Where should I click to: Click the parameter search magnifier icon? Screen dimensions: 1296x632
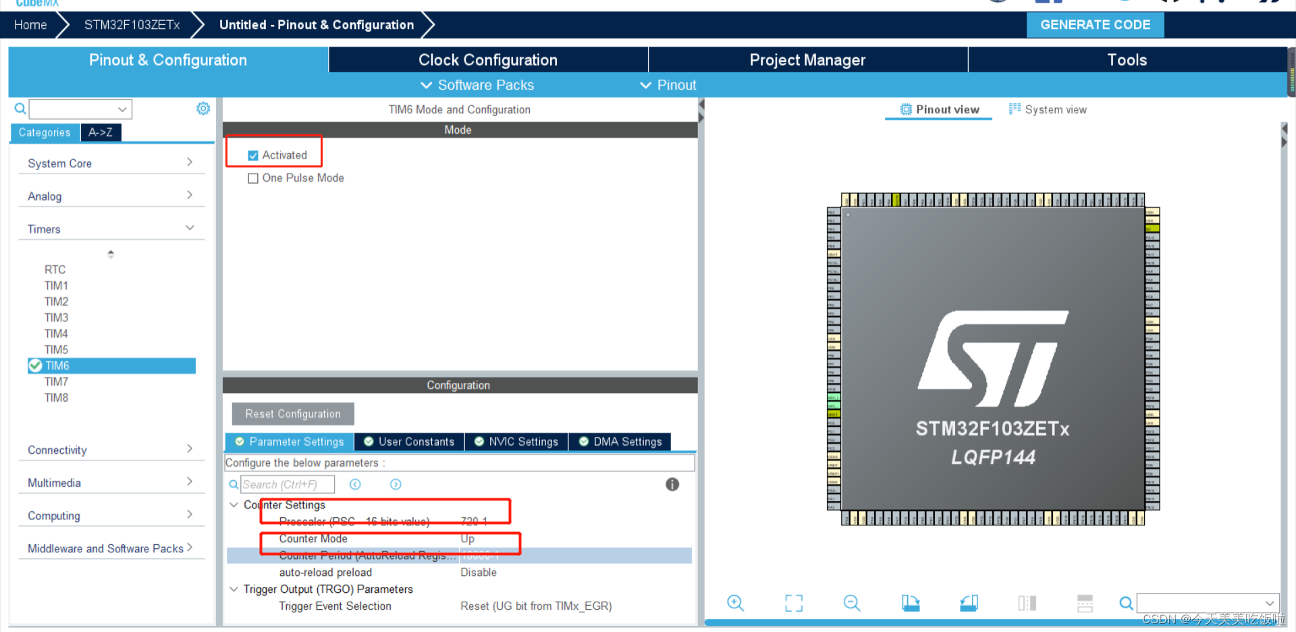click(234, 484)
